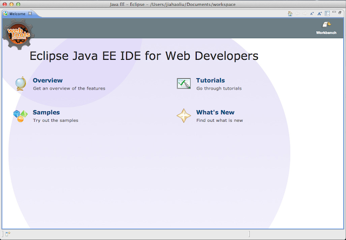Click the Navigate Forward arrow
This screenshot has width=346, height=240.
[x=305, y=13]
